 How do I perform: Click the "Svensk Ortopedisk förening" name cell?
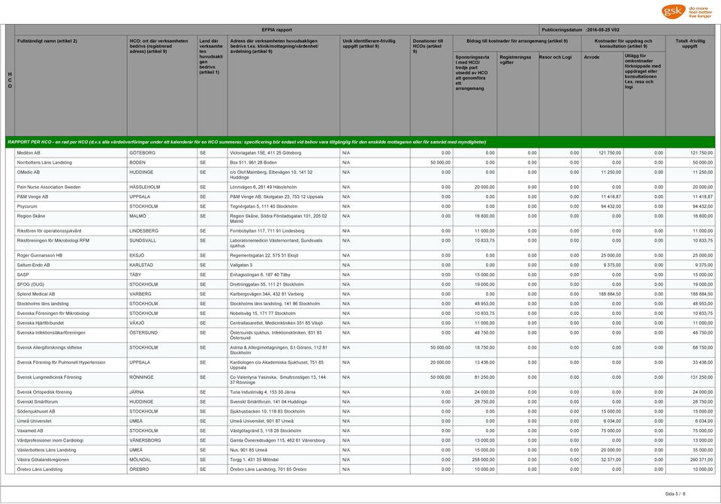[71, 392]
